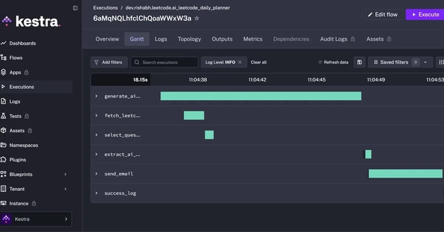Click the send_email Gantt duration bar
Image resolution: width=444 pixels, height=232 pixels.
click(x=406, y=174)
